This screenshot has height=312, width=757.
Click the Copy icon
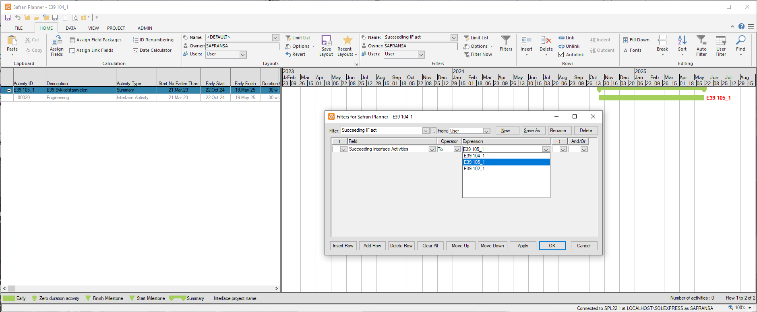point(28,51)
